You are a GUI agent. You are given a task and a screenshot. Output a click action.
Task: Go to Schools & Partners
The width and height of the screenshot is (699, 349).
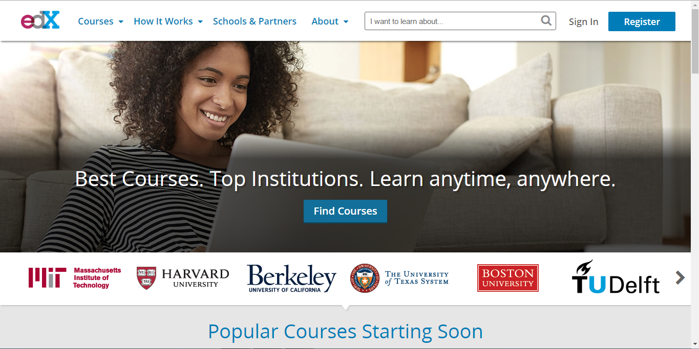[x=255, y=21]
